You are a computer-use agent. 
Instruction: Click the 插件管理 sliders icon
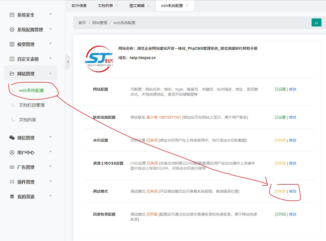[x=12, y=182]
